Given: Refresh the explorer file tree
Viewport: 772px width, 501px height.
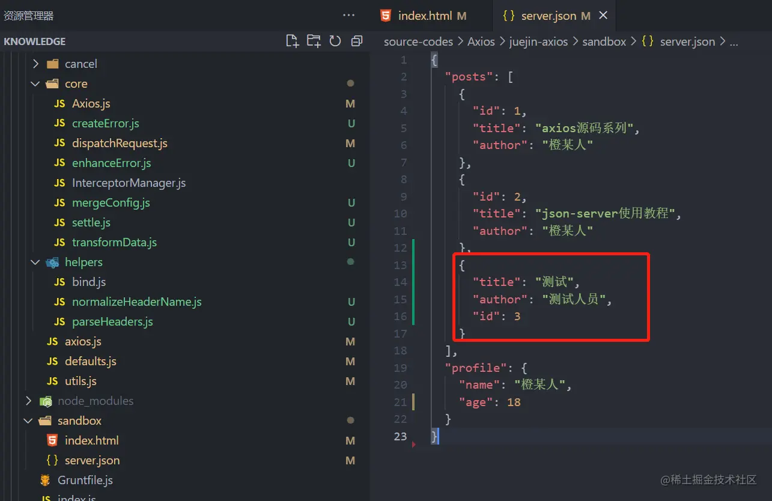Looking at the screenshot, I should pos(335,41).
